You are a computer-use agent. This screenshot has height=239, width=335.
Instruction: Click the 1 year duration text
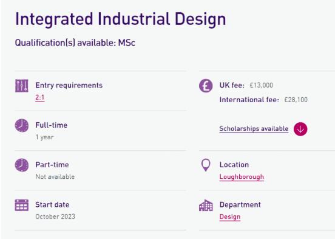click(44, 137)
